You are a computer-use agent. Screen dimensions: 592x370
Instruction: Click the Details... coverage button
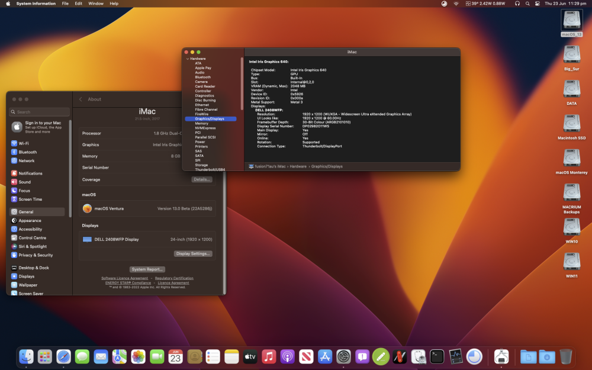tap(202, 179)
